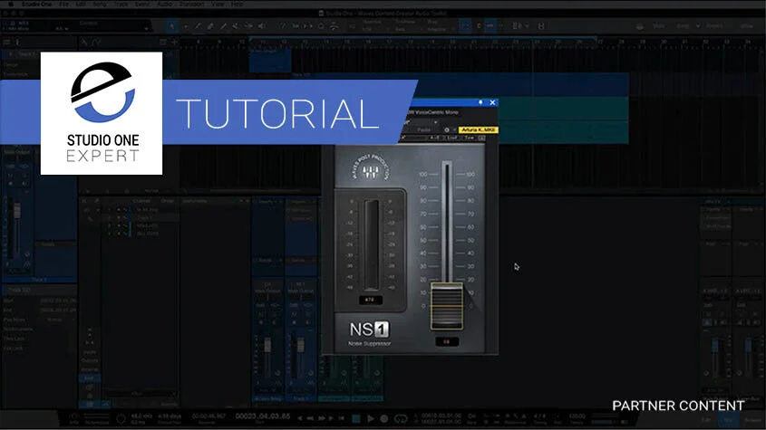Select the Mute speaker tool
Image resolution: width=766 pixels, height=430 pixels.
click(262, 26)
